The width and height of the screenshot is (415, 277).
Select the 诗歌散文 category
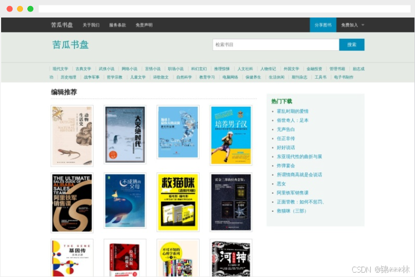click(x=161, y=77)
